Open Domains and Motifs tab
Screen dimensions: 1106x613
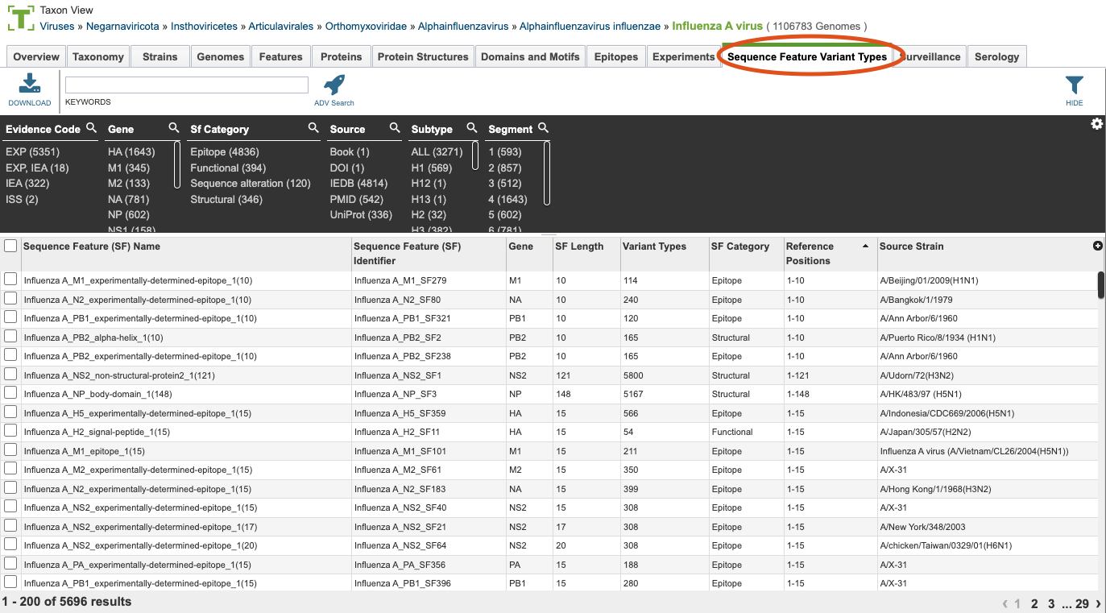coord(530,56)
